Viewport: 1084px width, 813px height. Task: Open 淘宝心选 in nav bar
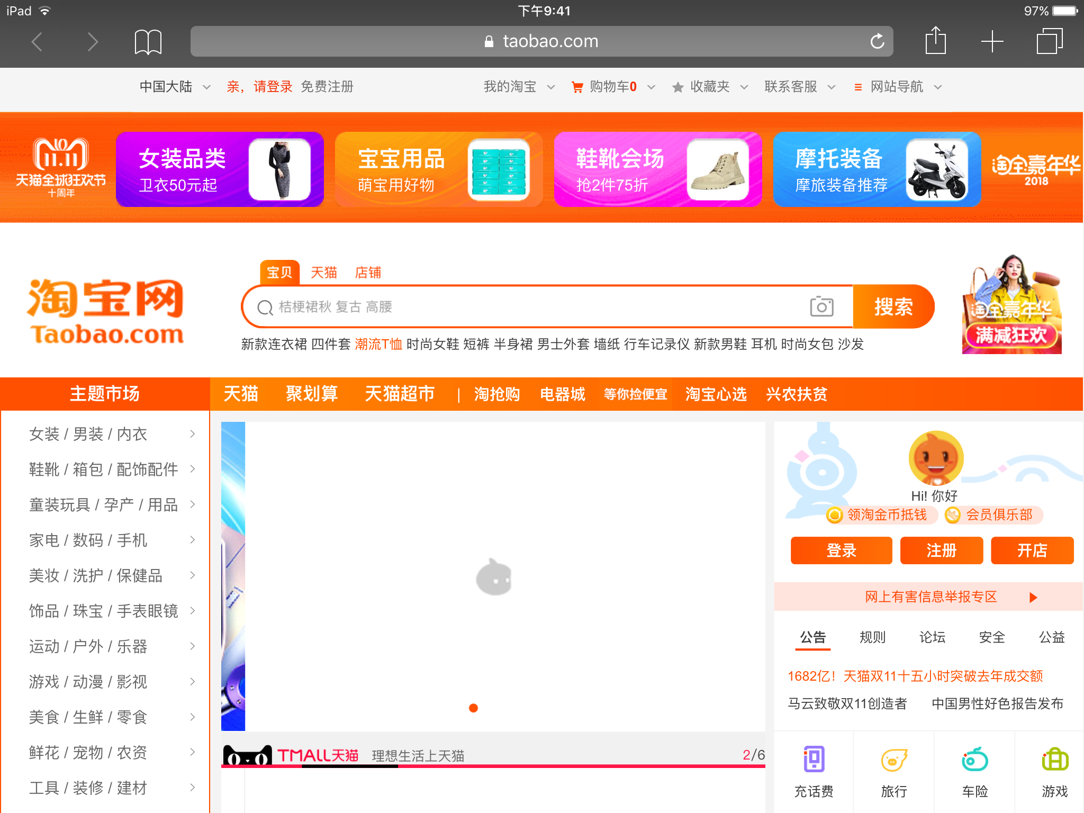(x=716, y=394)
